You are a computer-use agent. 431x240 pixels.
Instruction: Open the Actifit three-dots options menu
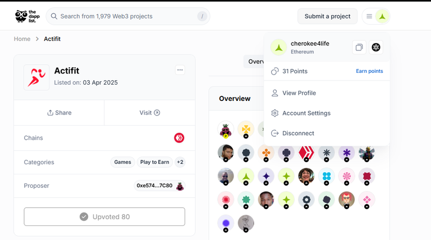pyautogui.click(x=180, y=70)
